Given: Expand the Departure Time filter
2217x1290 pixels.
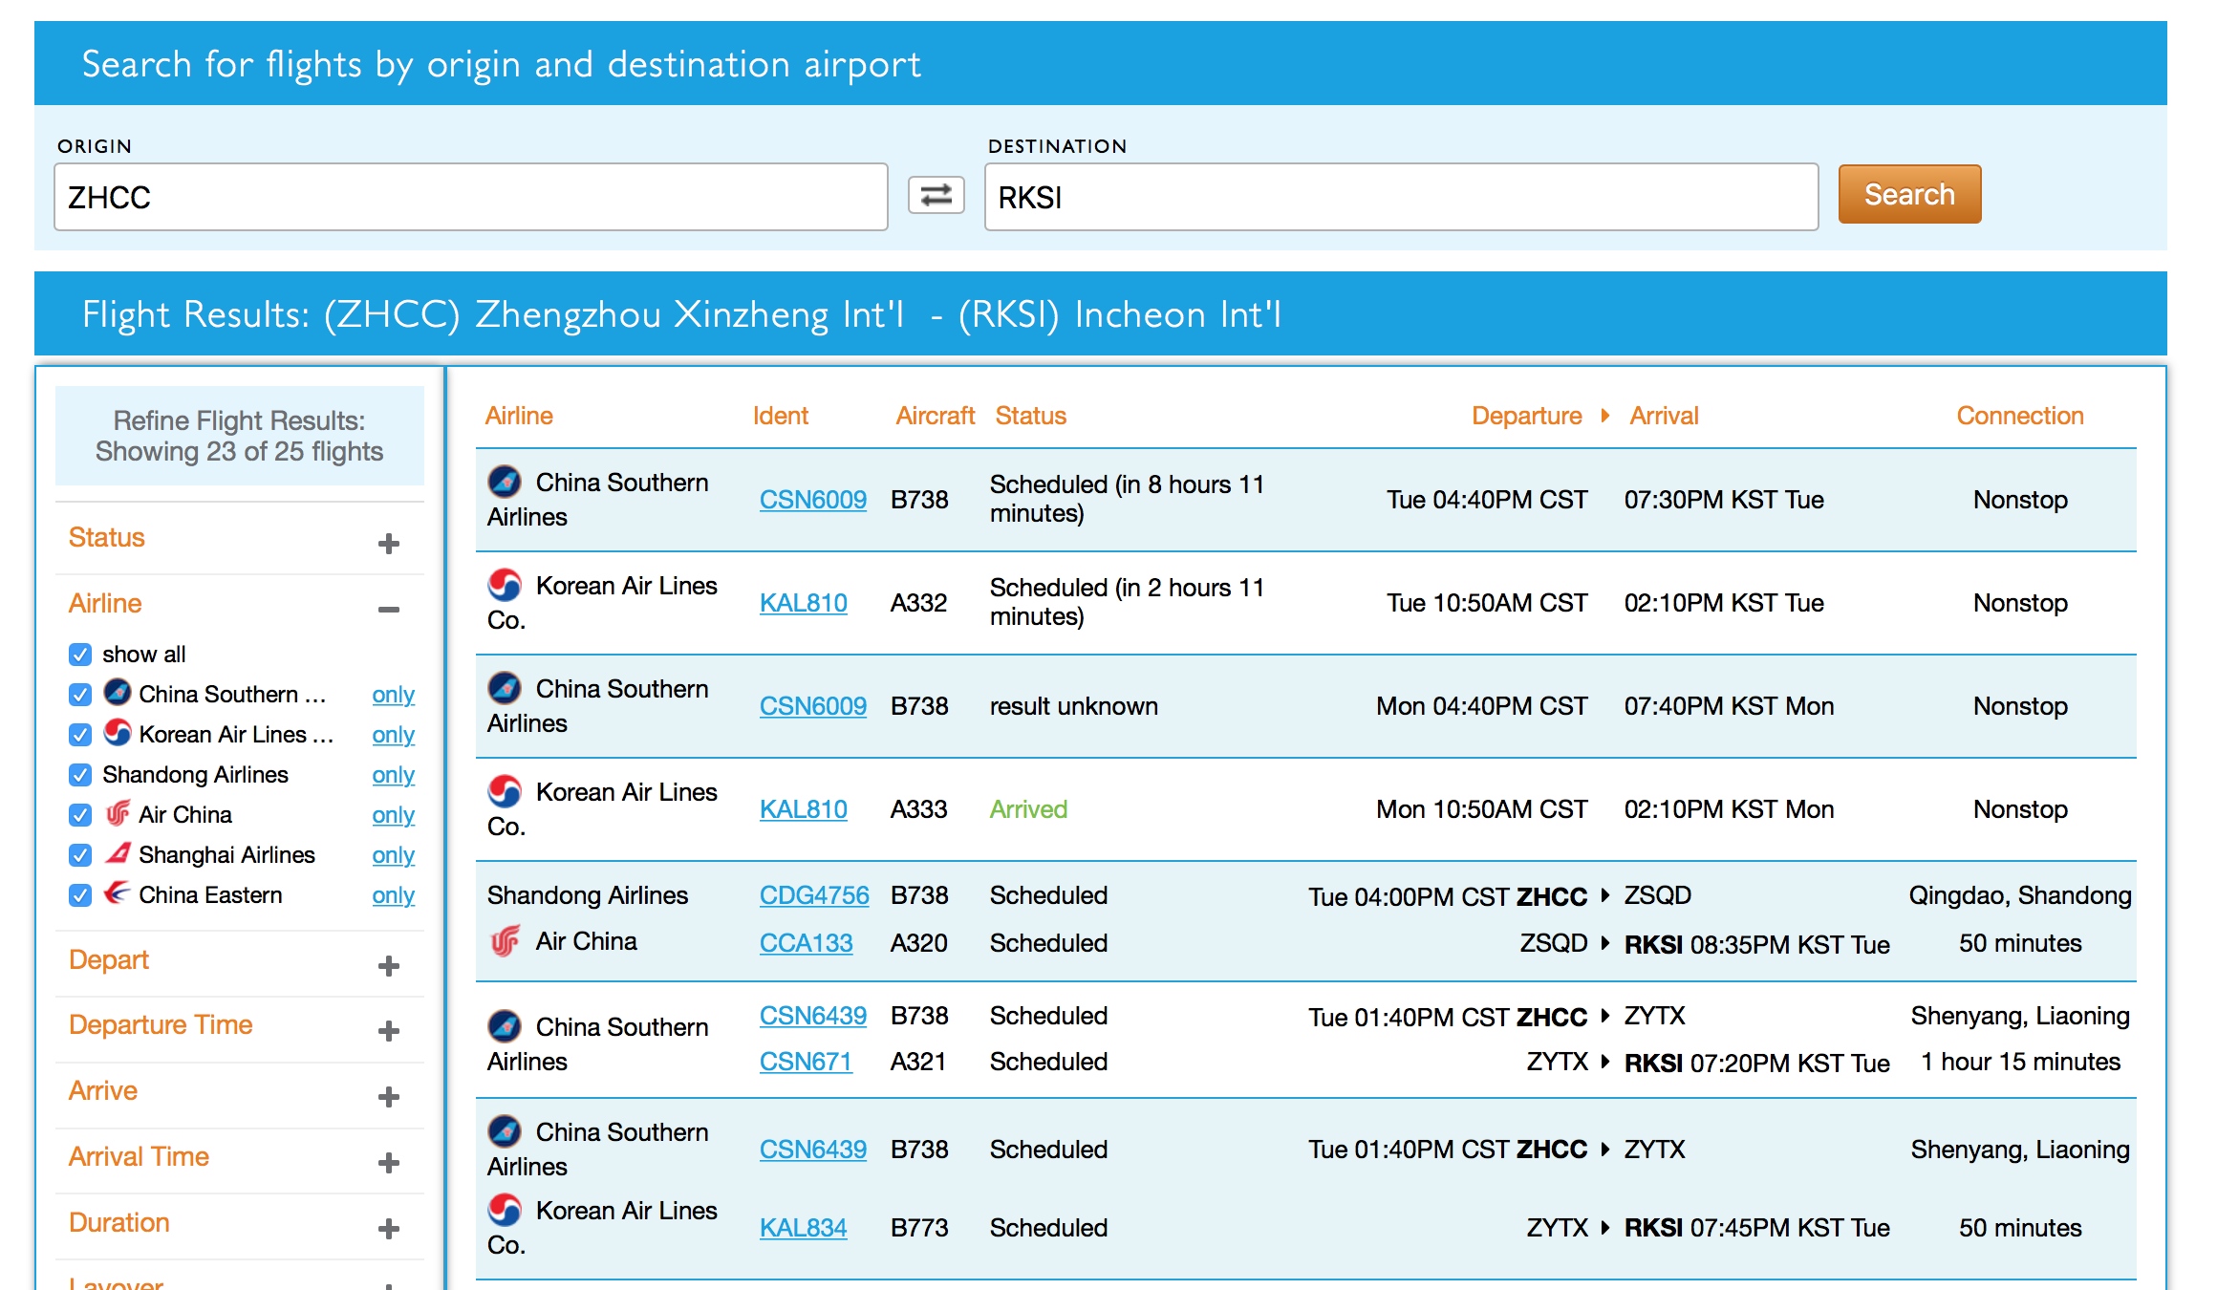Looking at the screenshot, I should pos(388,1031).
